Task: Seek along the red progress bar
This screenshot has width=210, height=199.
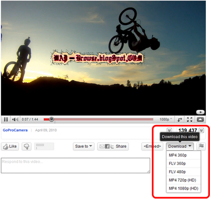Action: tap(99, 119)
